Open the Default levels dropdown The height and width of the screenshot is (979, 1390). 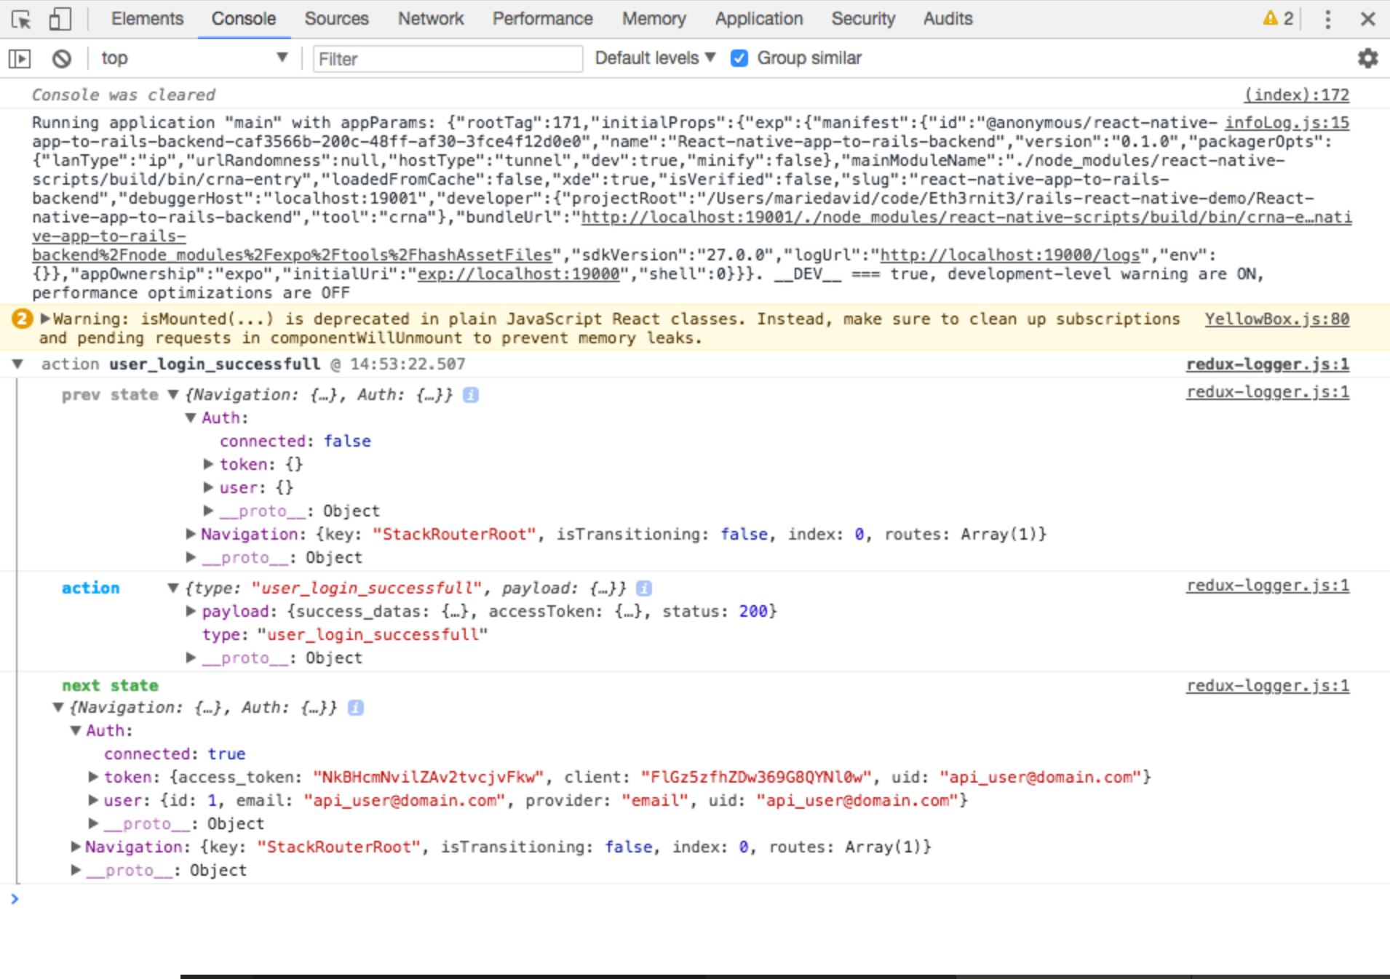653,57
